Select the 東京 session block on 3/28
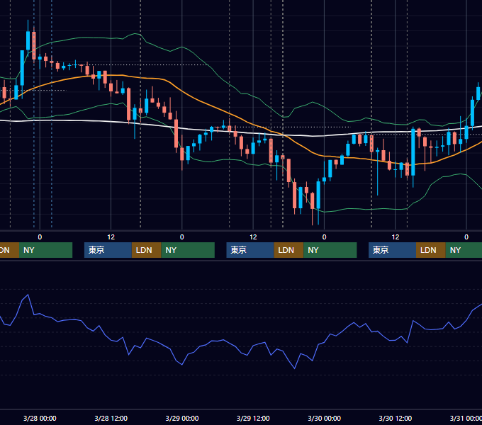The height and width of the screenshot is (425, 482). (x=108, y=250)
